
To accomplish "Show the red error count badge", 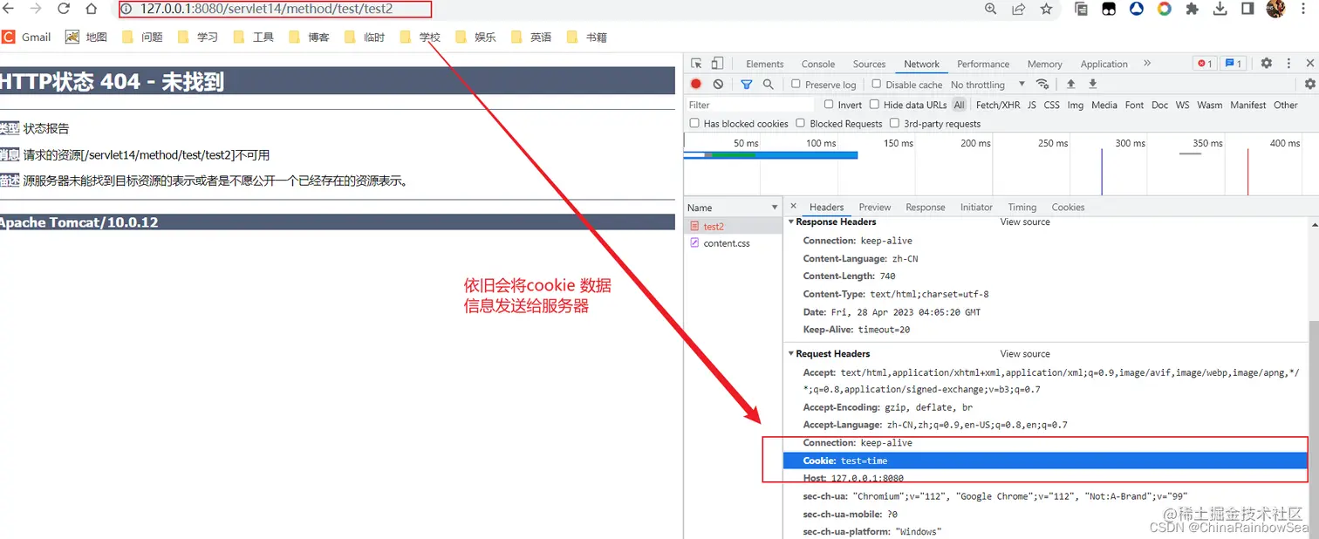I will click(x=1204, y=64).
